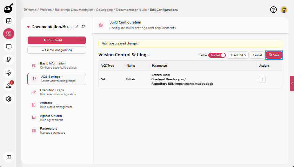Open the agents monitor icon in sidebar

[9, 47]
